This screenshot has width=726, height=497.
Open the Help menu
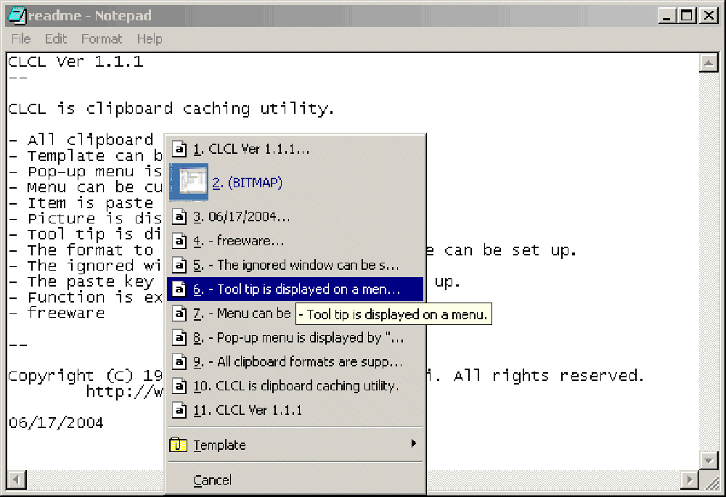tap(150, 38)
